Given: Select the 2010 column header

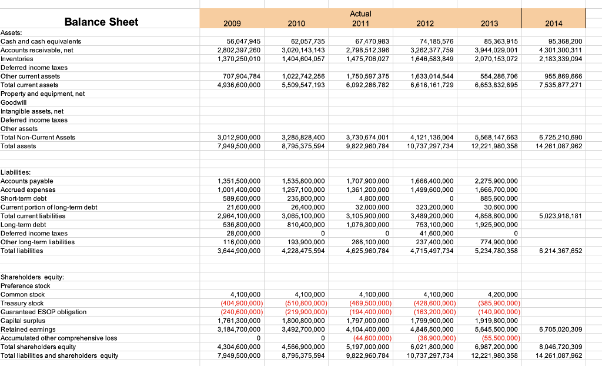Looking at the screenshot, I should (296, 24).
